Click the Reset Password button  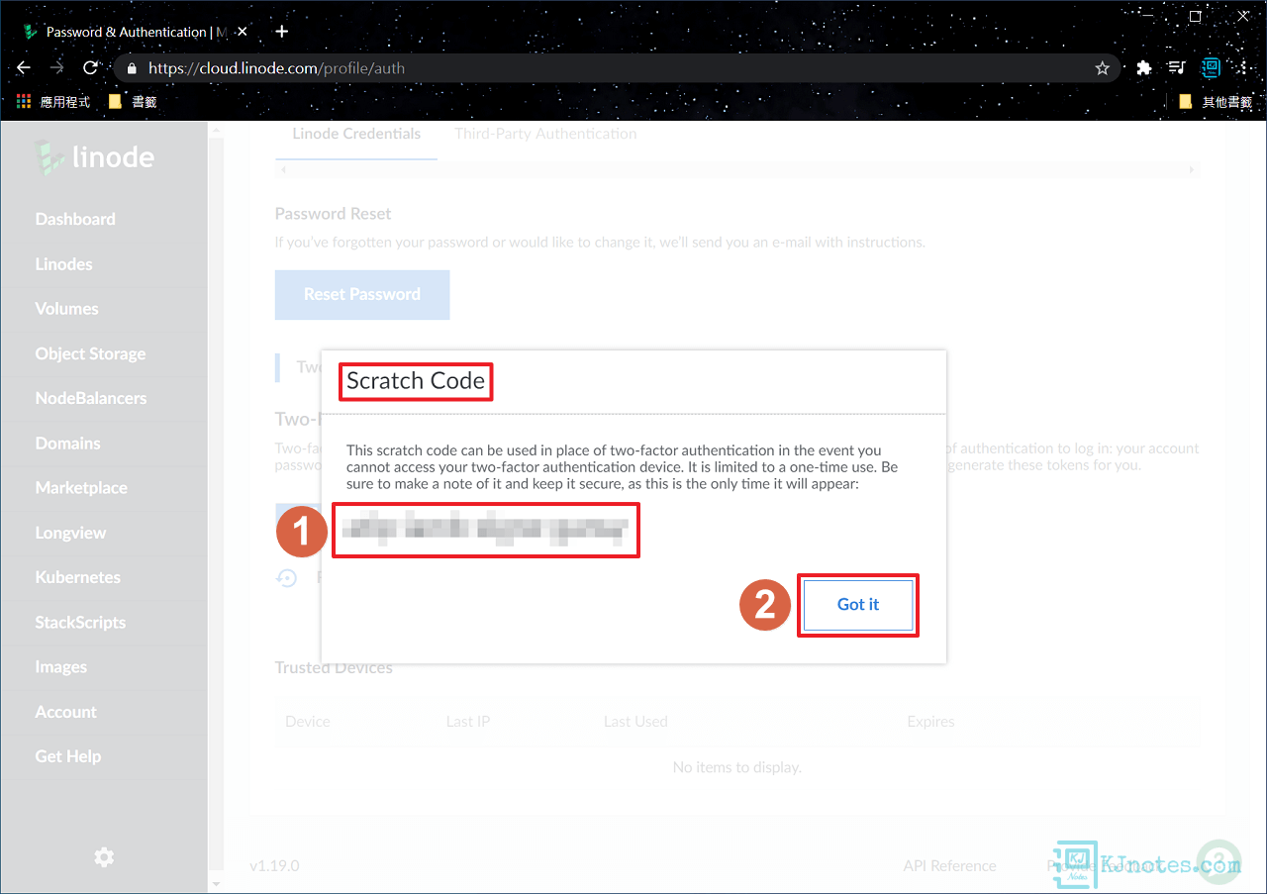[x=362, y=294]
